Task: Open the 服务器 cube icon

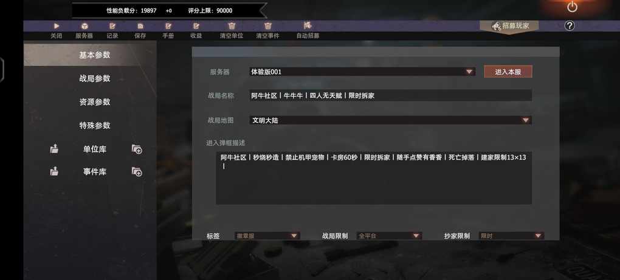Action: click(x=84, y=26)
